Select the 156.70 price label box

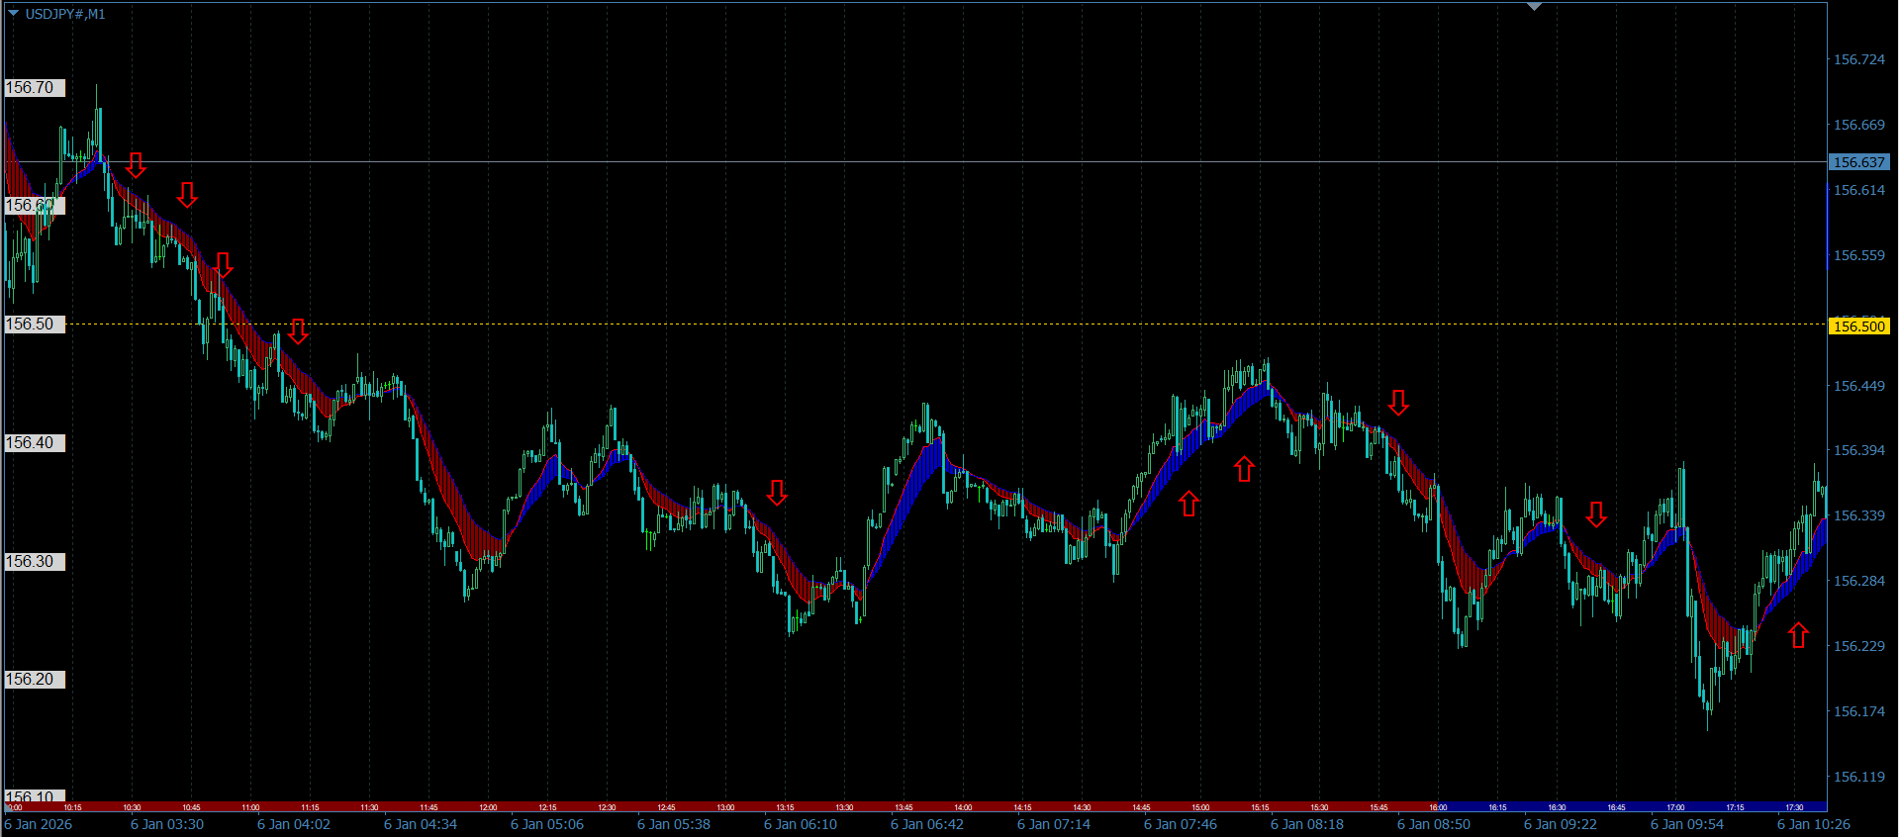[35, 88]
